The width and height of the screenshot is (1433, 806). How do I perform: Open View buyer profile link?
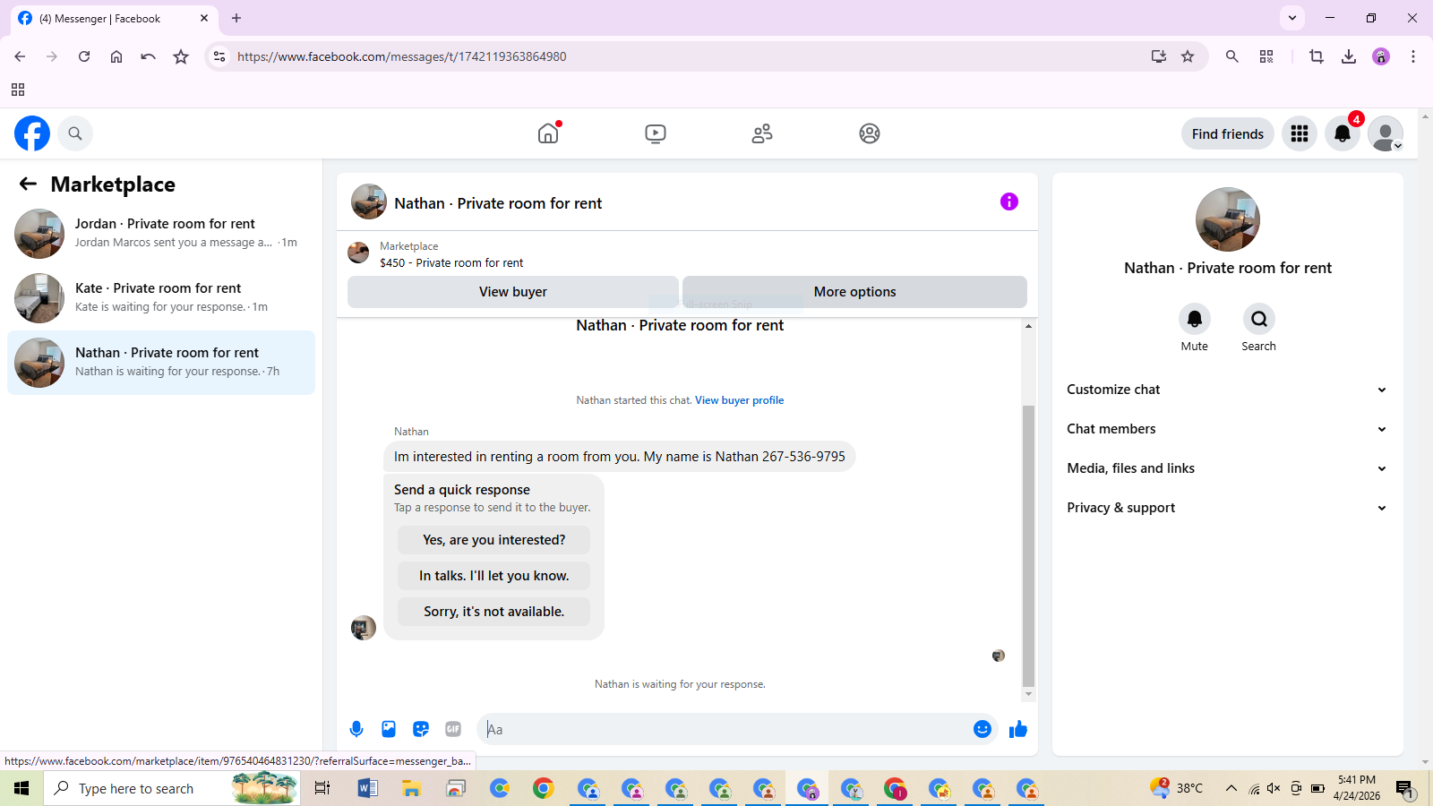coord(740,400)
